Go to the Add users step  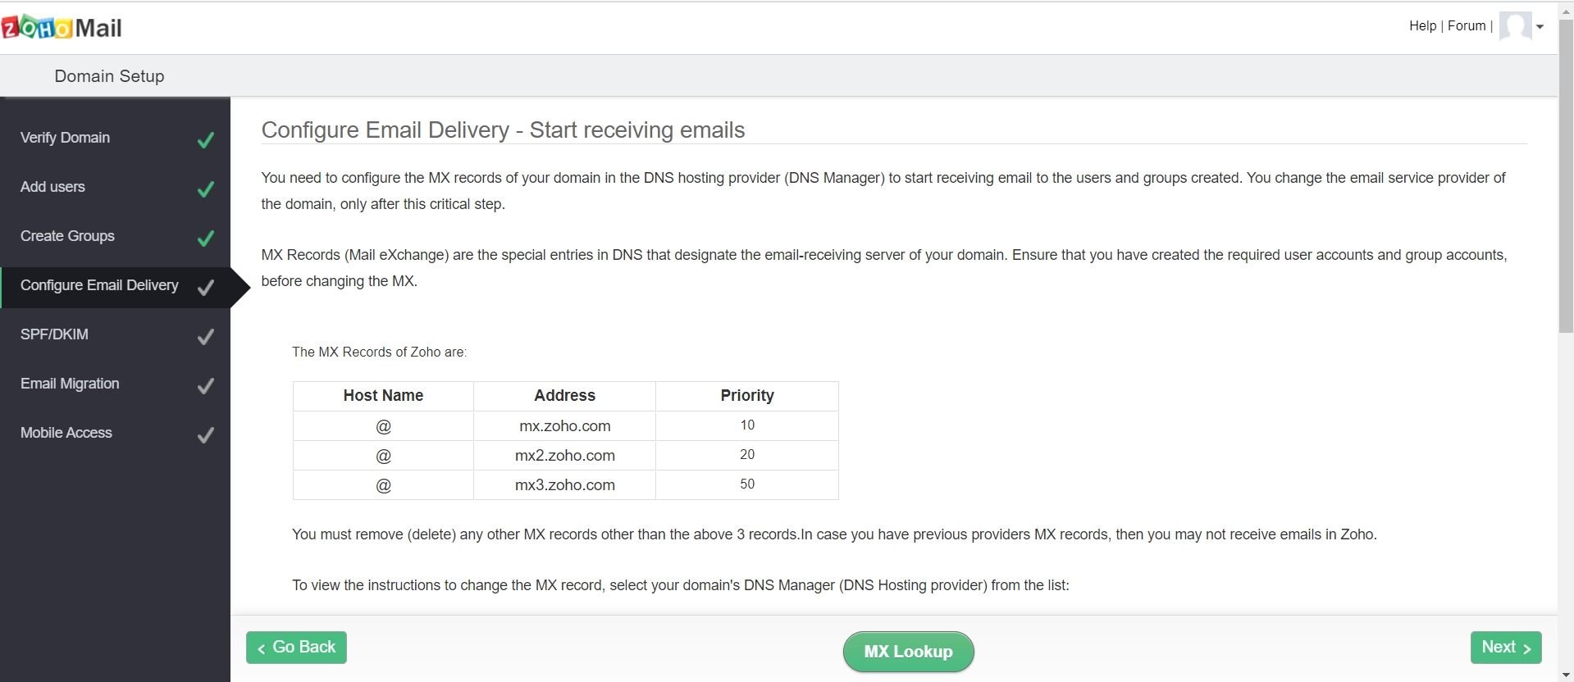pyautogui.click(x=52, y=187)
